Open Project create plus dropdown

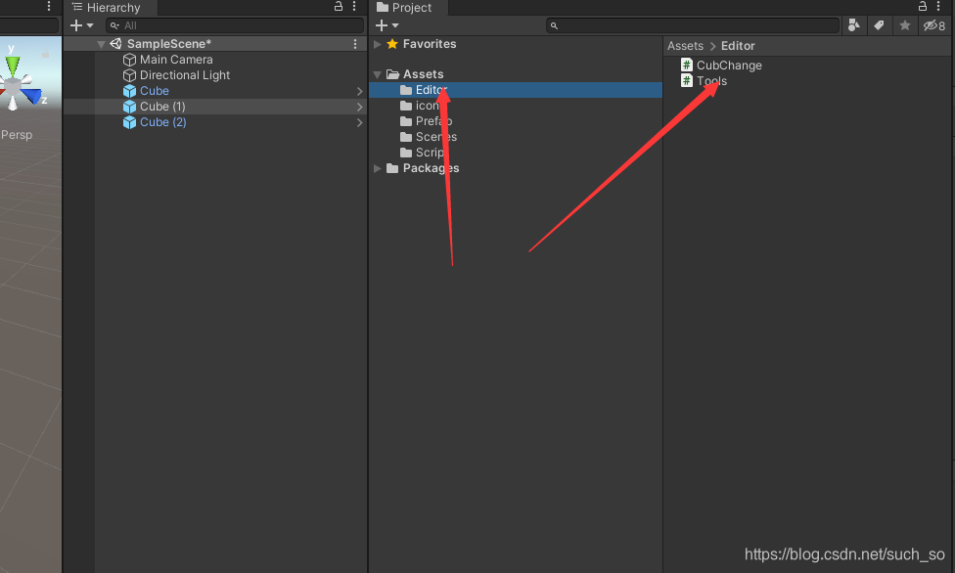tap(387, 25)
